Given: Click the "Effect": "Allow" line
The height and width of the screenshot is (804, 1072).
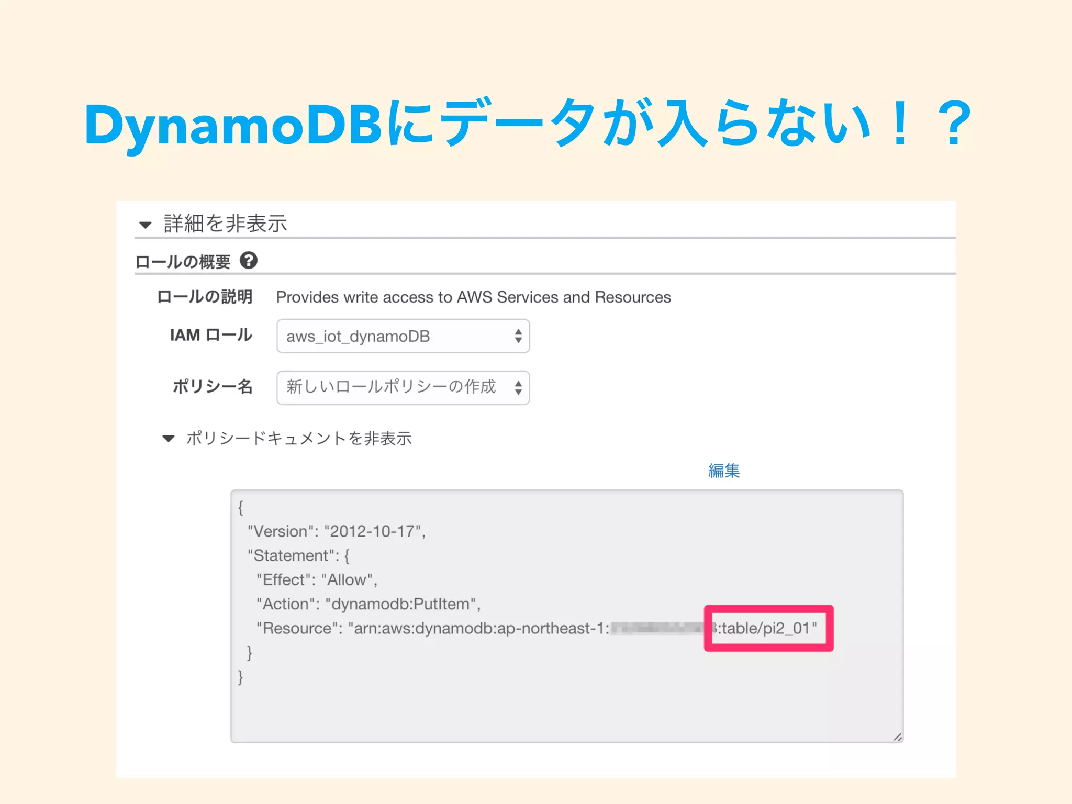Looking at the screenshot, I should pos(317,580).
